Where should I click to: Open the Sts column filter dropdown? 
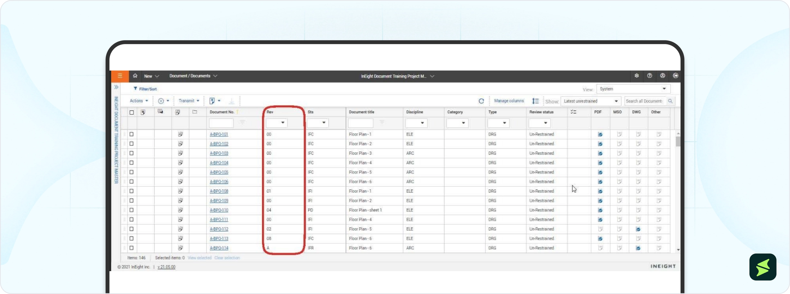pyautogui.click(x=318, y=123)
